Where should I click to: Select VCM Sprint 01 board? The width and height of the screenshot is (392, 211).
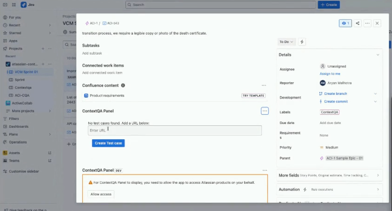26,72
